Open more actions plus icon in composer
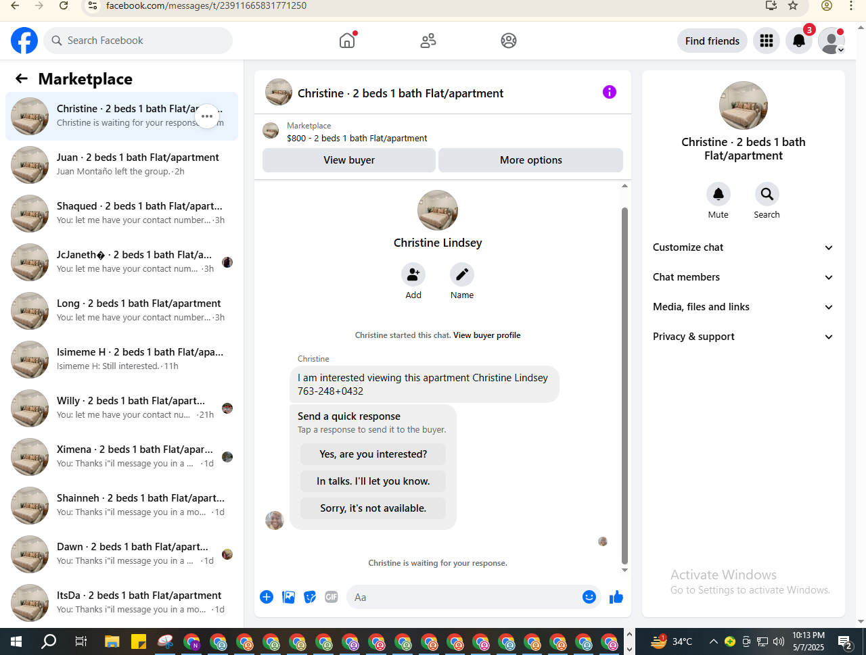866x655 pixels. click(267, 597)
